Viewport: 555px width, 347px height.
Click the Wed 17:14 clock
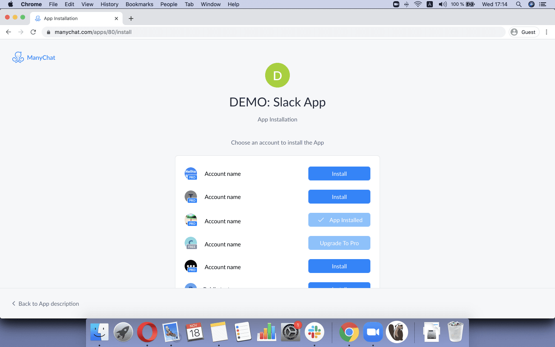[494, 4]
